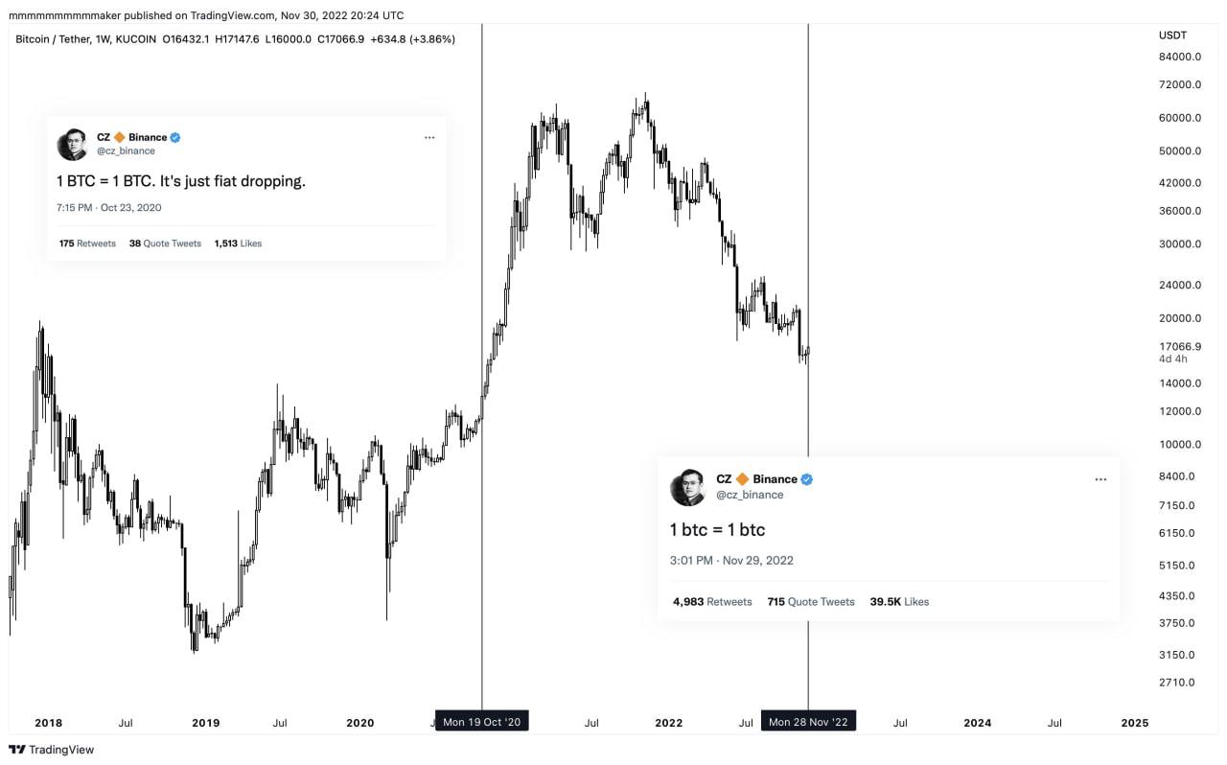Click the Mon 28 Nov '22 date marker

[808, 722]
